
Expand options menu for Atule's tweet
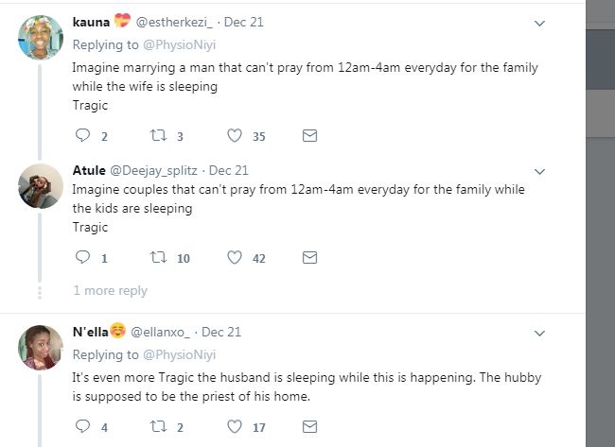coord(540,171)
